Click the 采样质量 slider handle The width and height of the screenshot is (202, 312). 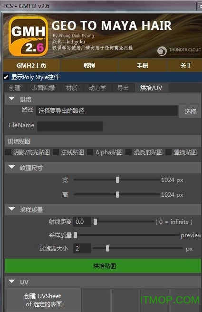point(75,235)
